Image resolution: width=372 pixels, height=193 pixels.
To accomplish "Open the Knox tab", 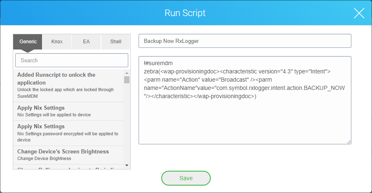I will point(57,42).
